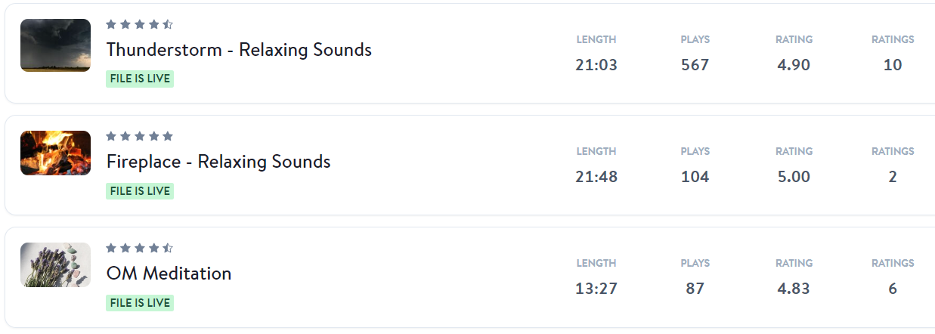
Task: Click OM Meditation's star rating icons
Action: [139, 248]
